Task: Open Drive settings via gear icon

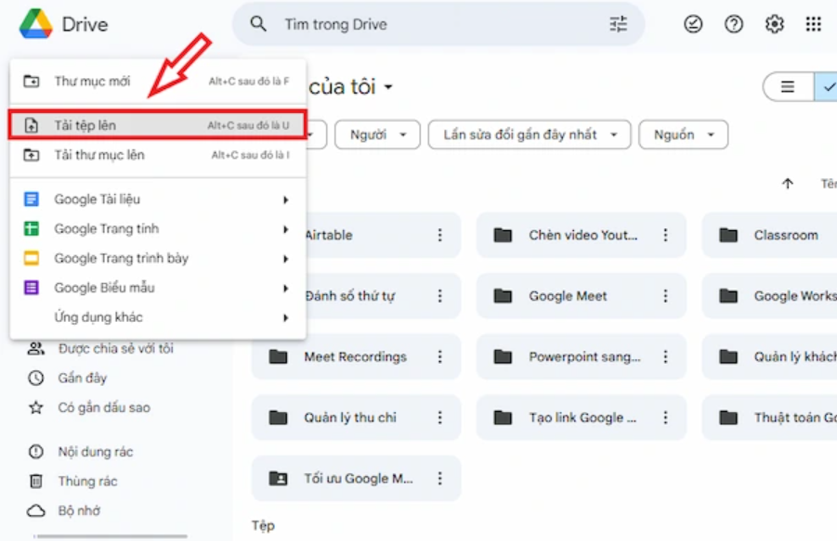Action: (774, 24)
